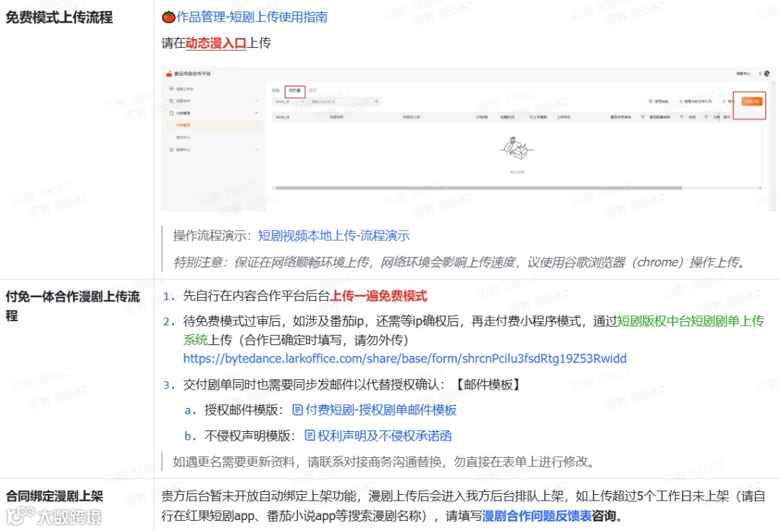
Task: Collapse the 内容管理 sidebar section
Action: (x=256, y=112)
